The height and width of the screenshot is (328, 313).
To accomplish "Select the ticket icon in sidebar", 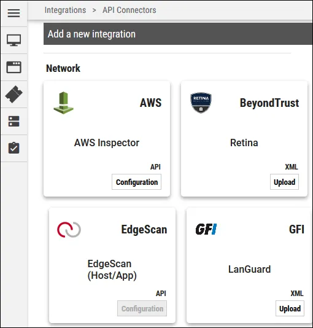I will pos(14,95).
